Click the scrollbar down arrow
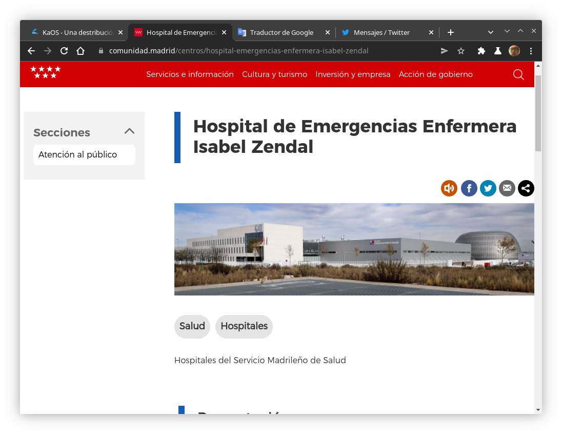Viewport: 562px width, 434px height. pyautogui.click(x=538, y=409)
